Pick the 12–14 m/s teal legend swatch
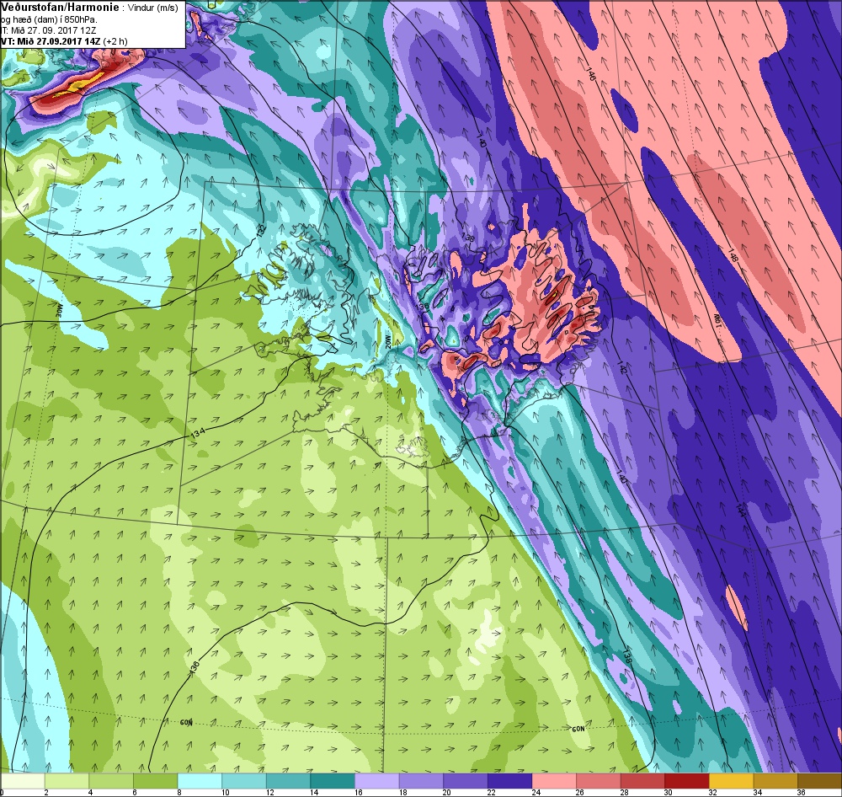The image size is (842, 797). (x=288, y=780)
